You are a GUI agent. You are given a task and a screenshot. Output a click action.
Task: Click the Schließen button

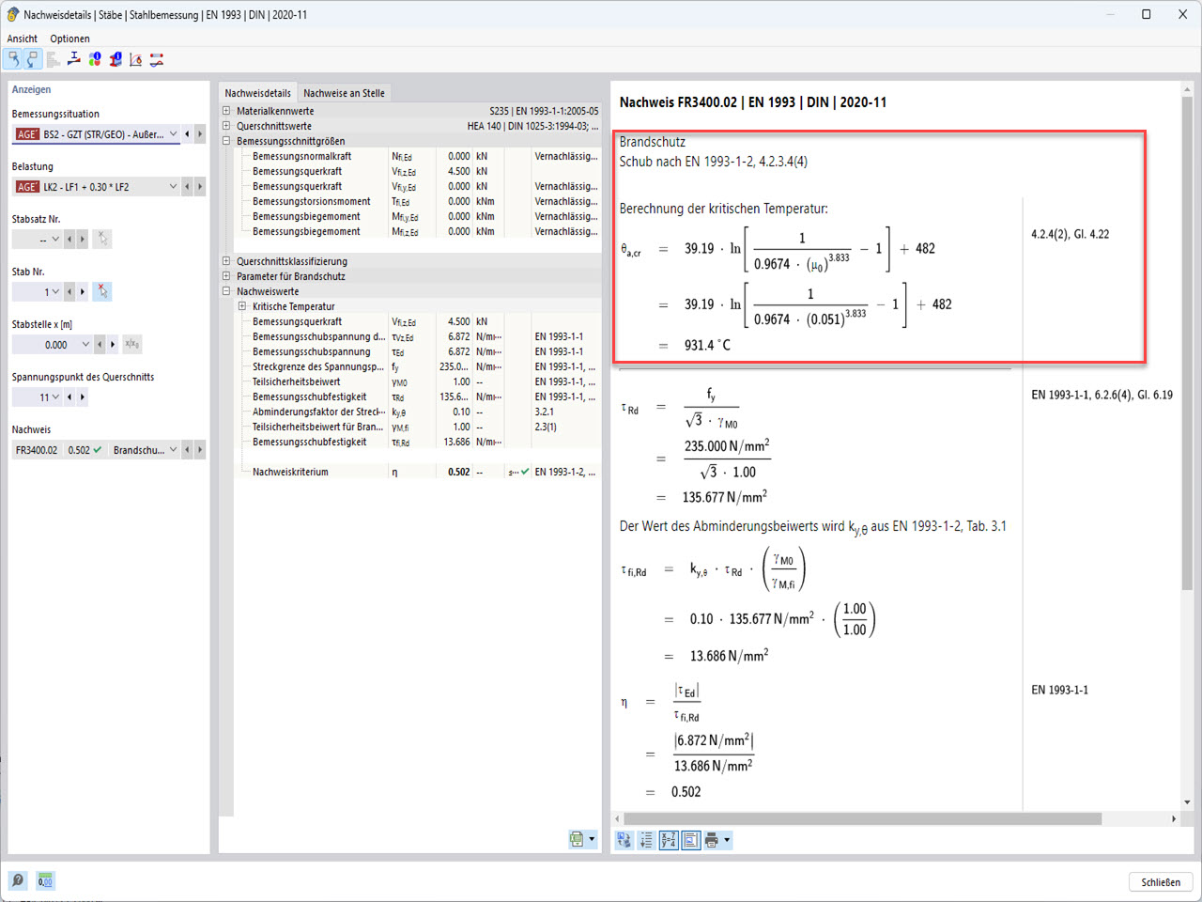1160,882
